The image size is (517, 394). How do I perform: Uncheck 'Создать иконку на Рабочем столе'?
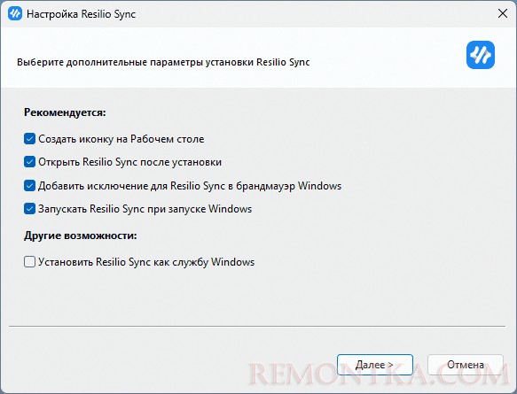(29, 139)
